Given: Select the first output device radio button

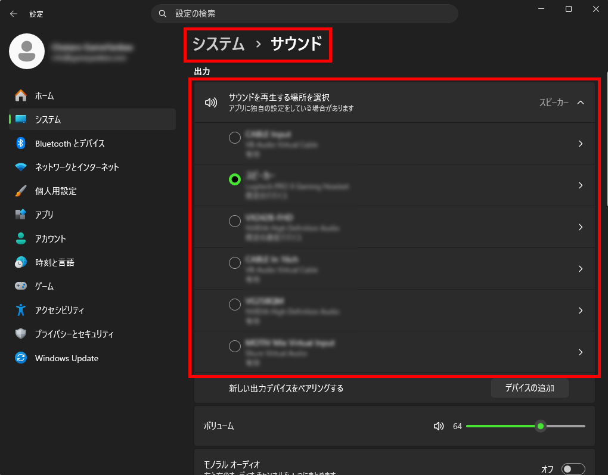Looking at the screenshot, I should [235, 138].
